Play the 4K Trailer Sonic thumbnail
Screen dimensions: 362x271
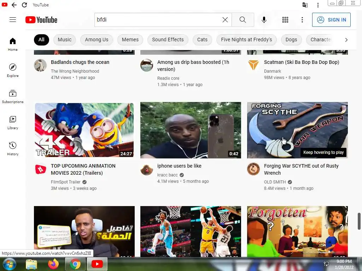(x=84, y=130)
